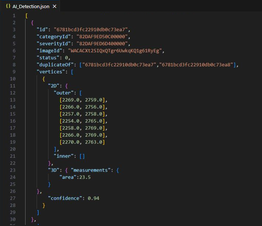Viewport: 262px width, 226px height.
Task: Close the AI_Detection.json tab
Action: (x=54, y=6)
